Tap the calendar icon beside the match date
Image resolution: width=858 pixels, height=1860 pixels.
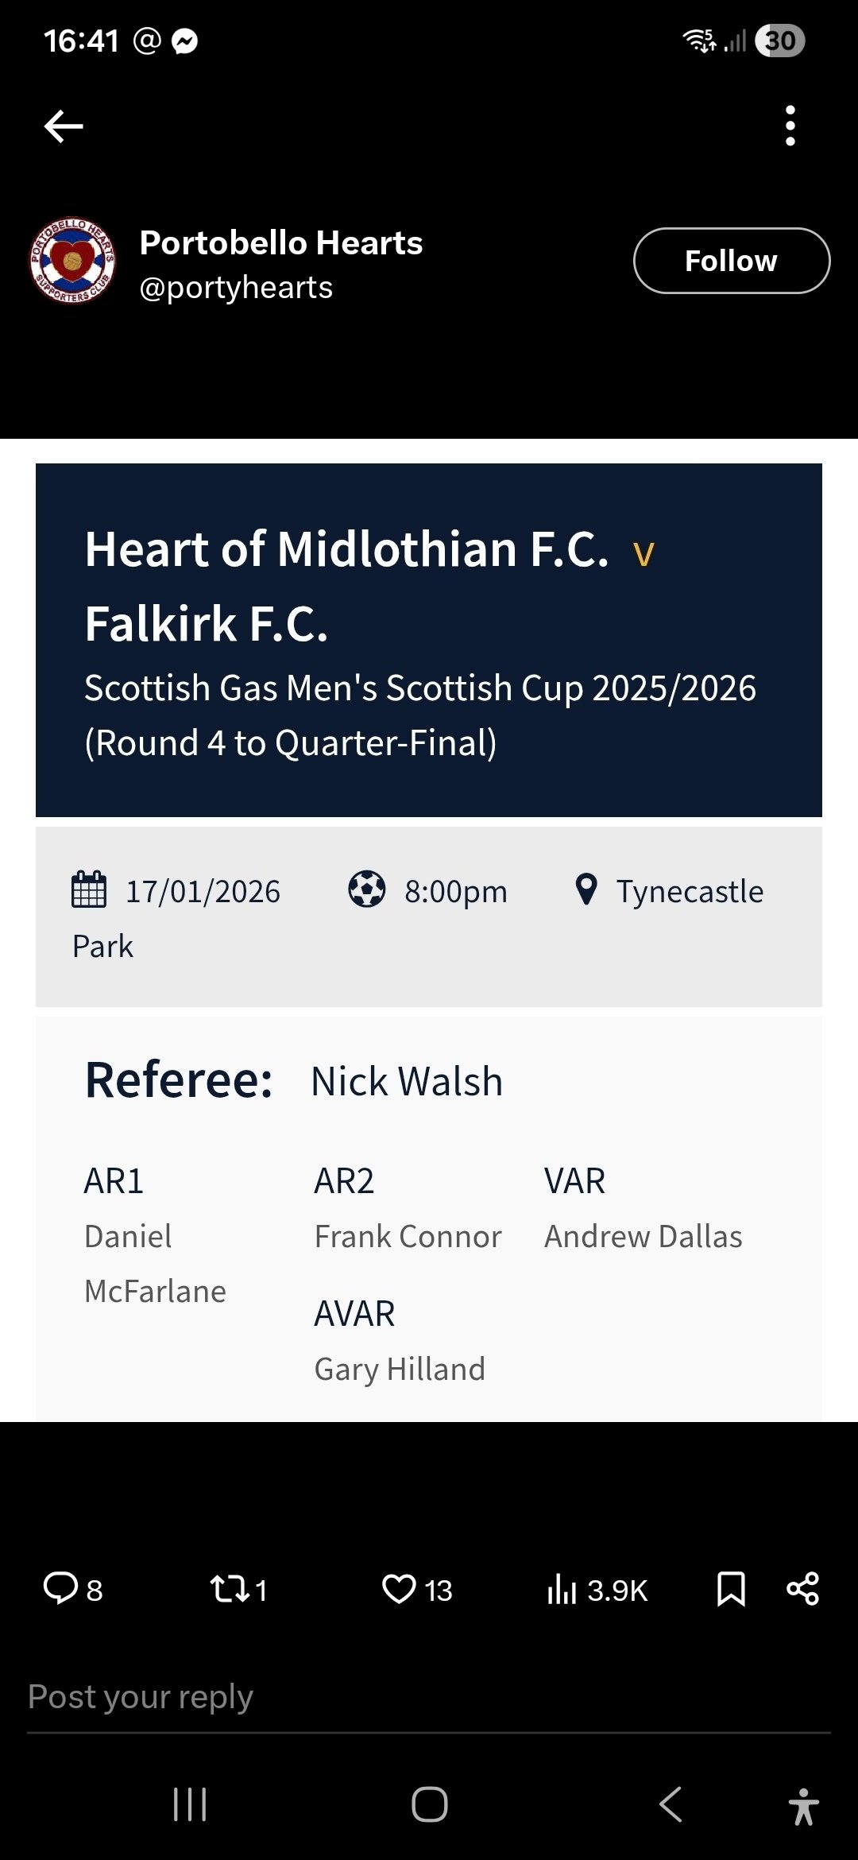coord(88,890)
